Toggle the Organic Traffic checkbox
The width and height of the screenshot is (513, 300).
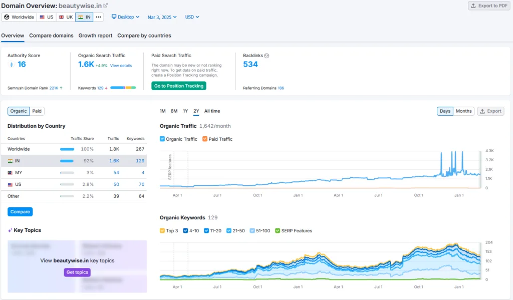coord(162,139)
